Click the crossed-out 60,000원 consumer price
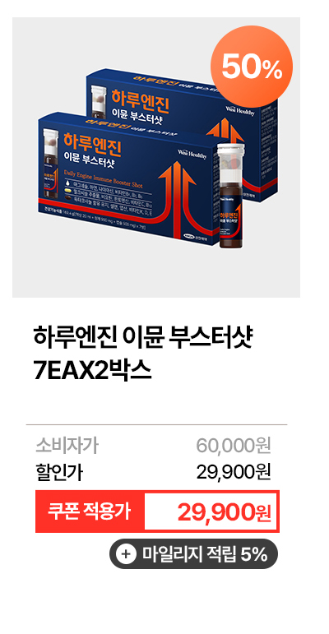Image resolution: width=329 pixels, height=634 pixels. [234, 446]
